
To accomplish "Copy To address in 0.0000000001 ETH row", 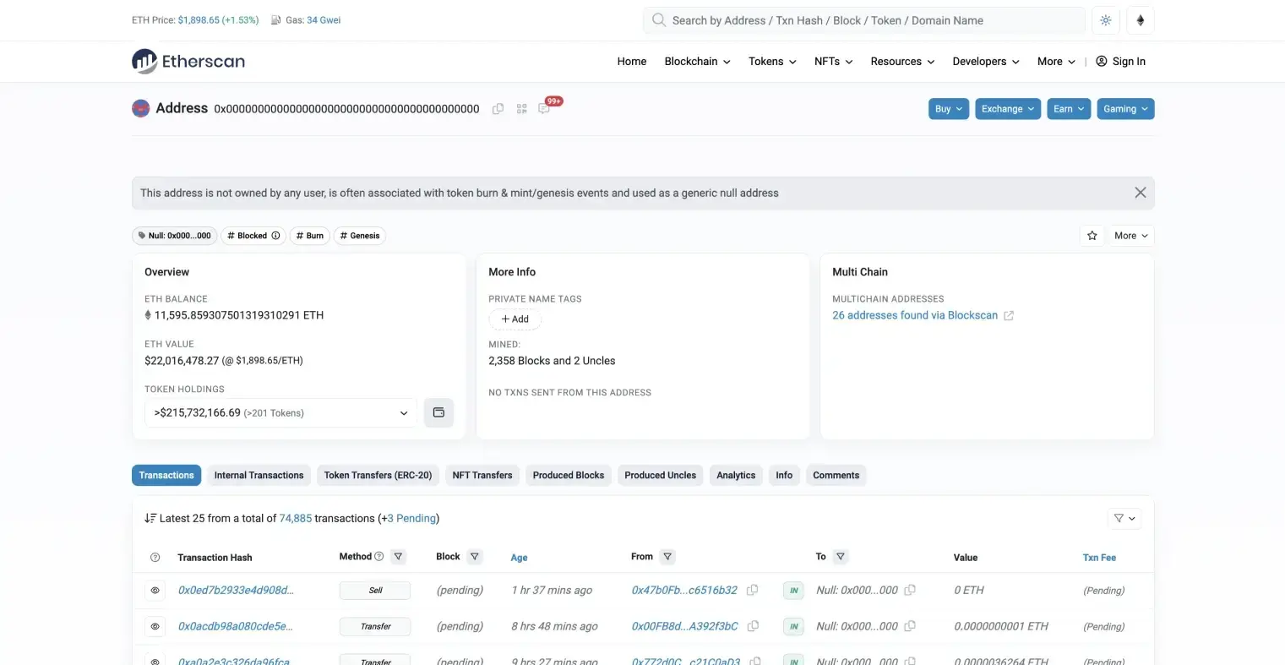I will coord(910,626).
